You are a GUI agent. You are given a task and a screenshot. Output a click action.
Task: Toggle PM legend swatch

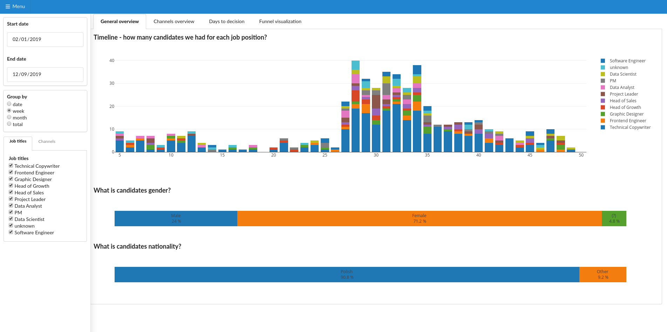tap(603, 81)
